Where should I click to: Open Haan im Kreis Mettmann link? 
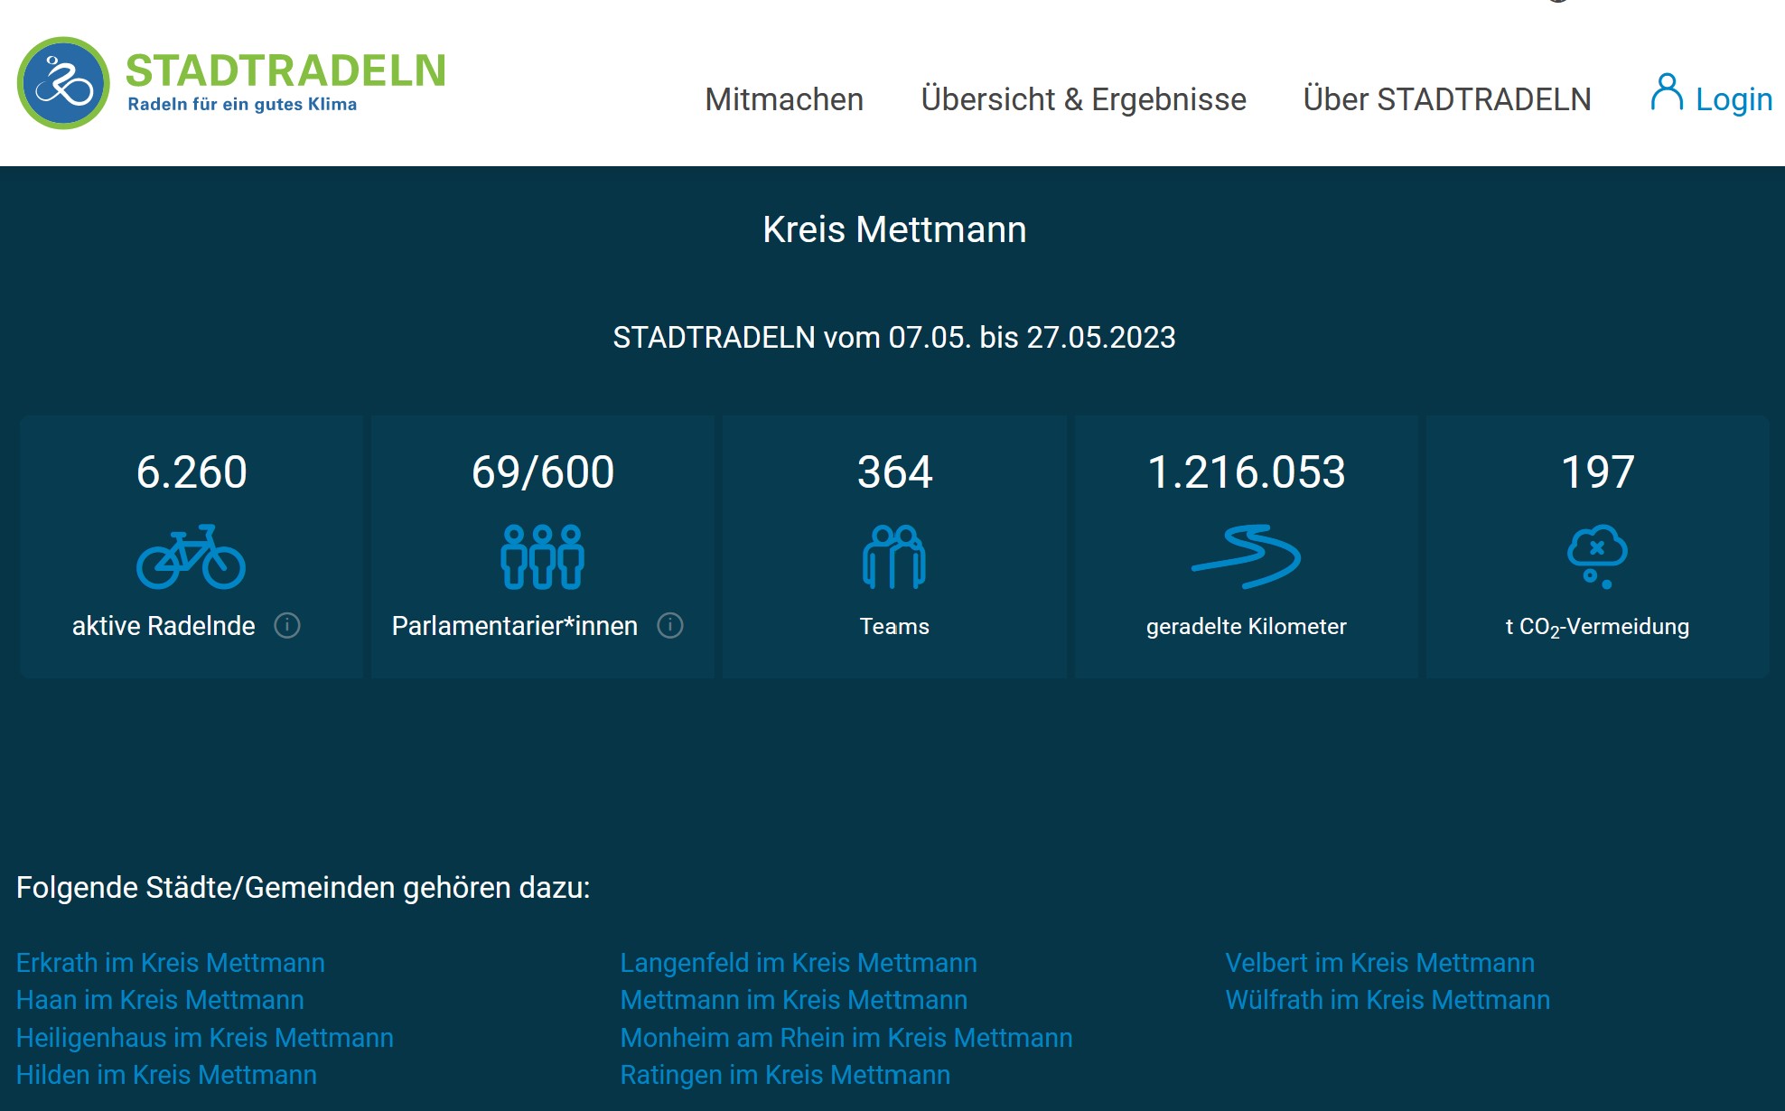(160, 1000)
